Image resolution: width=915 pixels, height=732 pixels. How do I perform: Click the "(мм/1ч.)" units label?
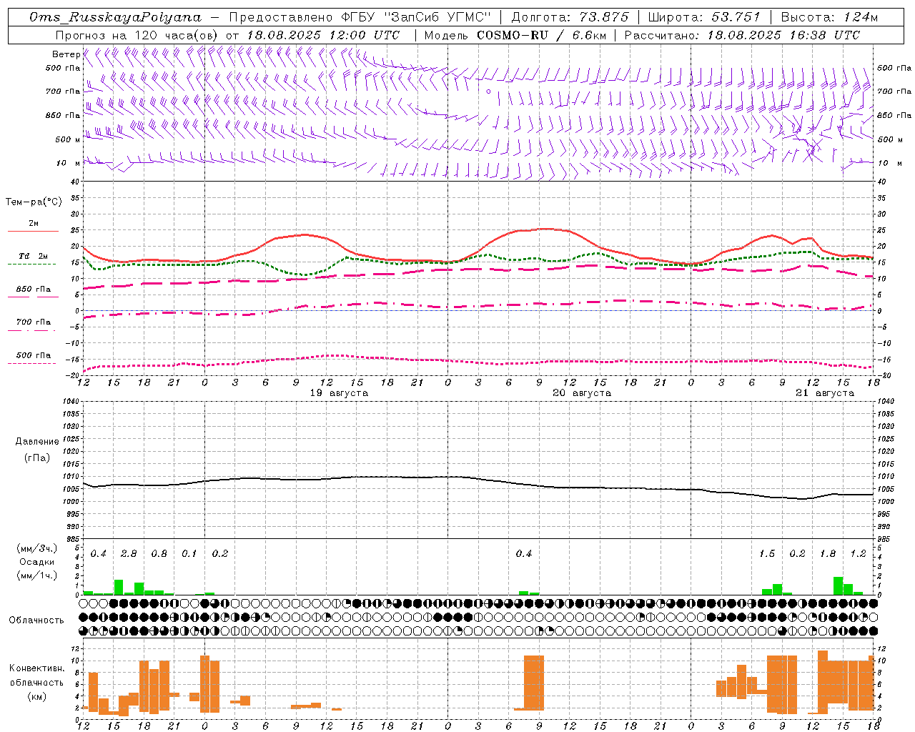pyautogui.click(x=36, y=575)
